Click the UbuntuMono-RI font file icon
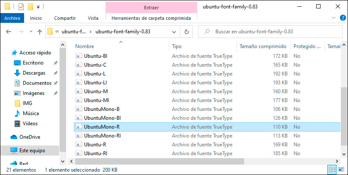This screenshot has height=175, width=348. pos(79,136)
